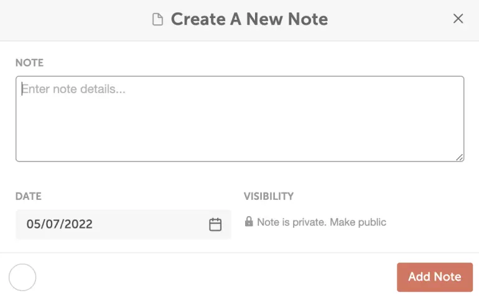
Task: Click the note textarea resize handle
Action: pos(460,158)
